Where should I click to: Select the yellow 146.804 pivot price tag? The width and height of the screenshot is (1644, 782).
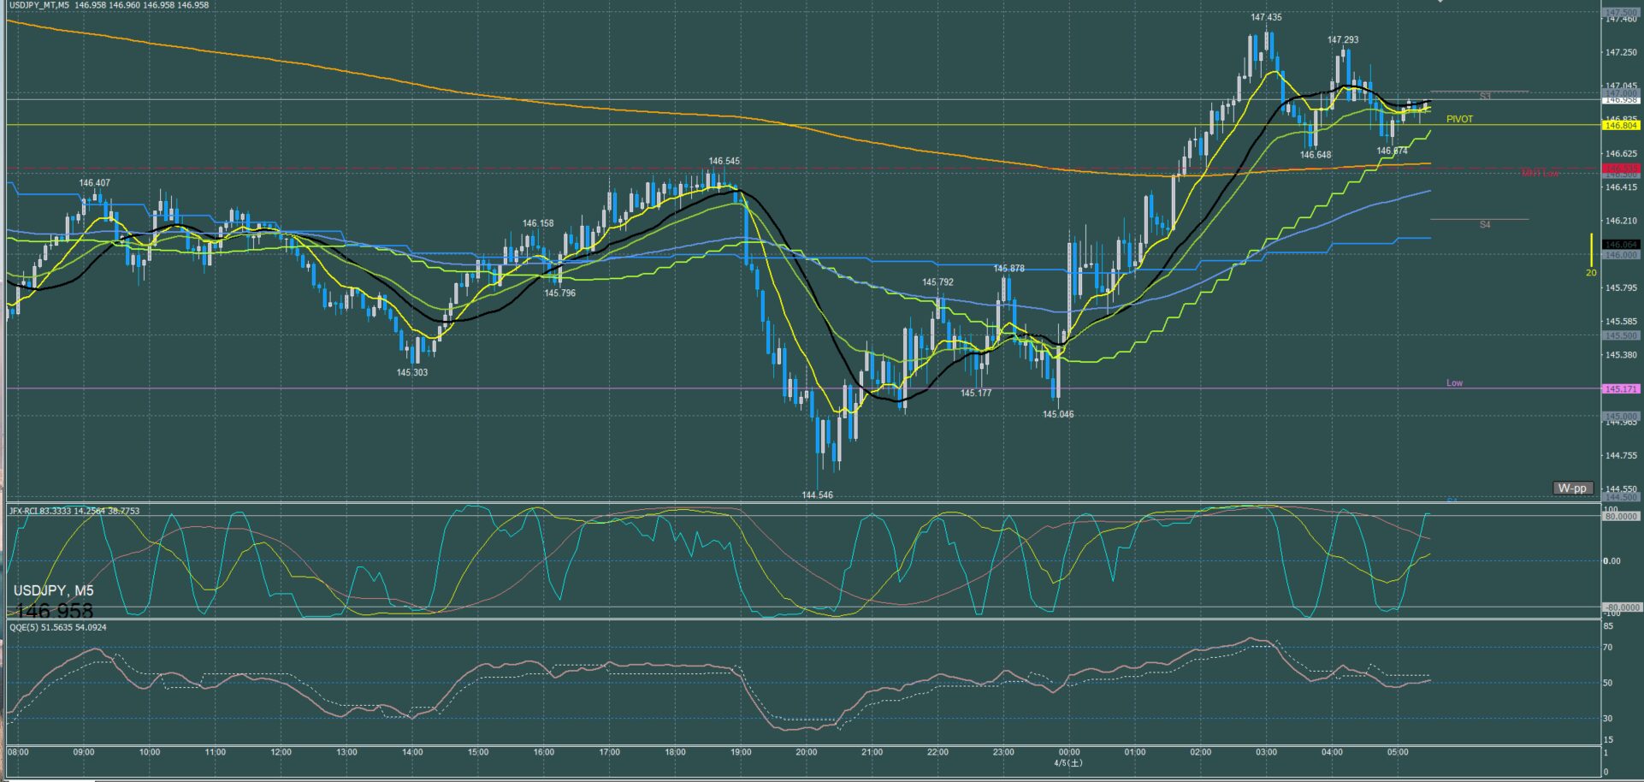tap(1621, 125)
